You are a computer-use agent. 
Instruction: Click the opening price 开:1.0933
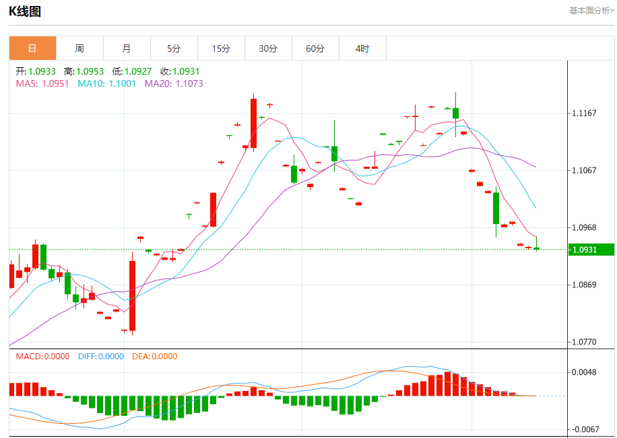tap(36, 71)
